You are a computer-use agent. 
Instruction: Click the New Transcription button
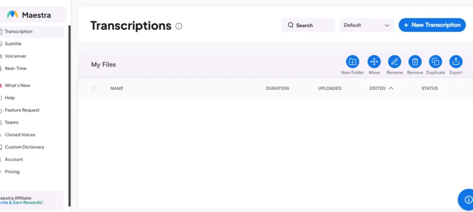click(x=432, y=25)
